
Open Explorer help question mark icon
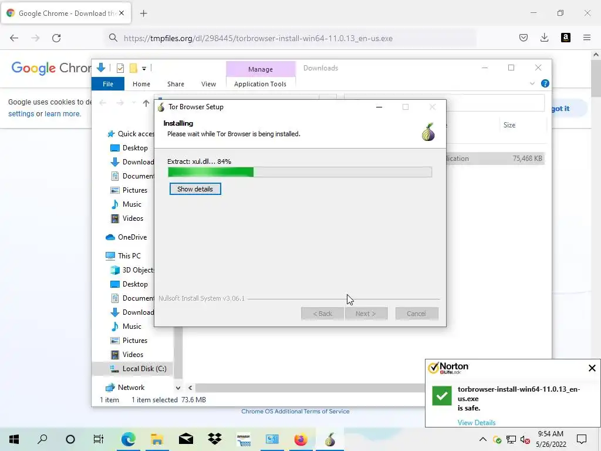pos(545,83)
